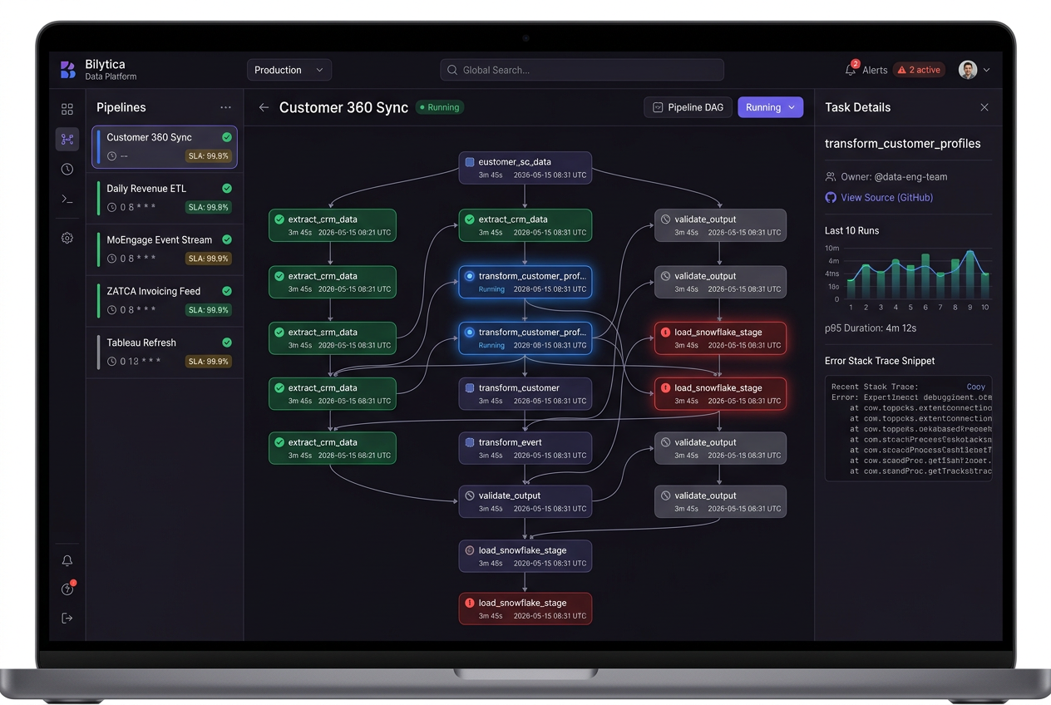The height and width of the screenshot is (705, 1051).
Task: Click the Last 10 Runs heading
Action: coord(851,230)
